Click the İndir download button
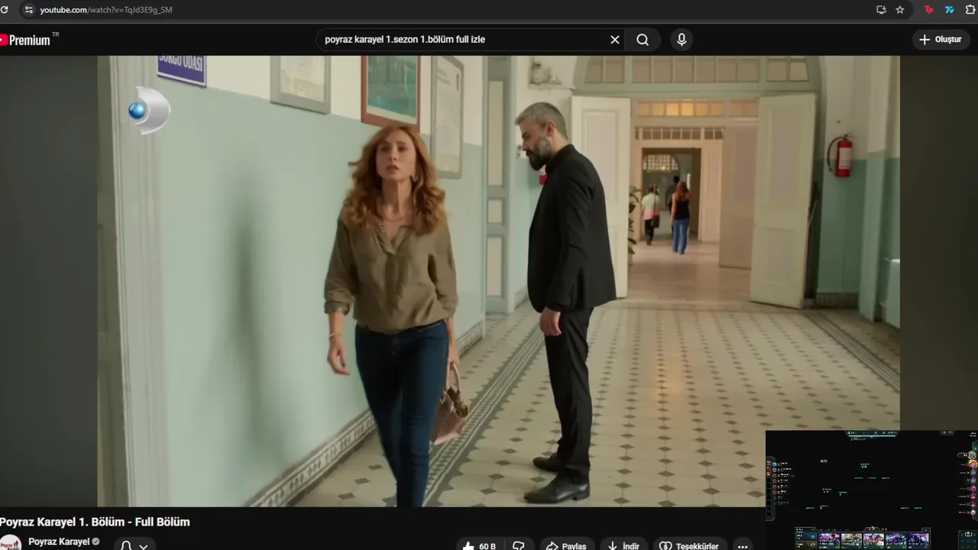This screenshot has height=550, width=978. (x=623, y=545)
